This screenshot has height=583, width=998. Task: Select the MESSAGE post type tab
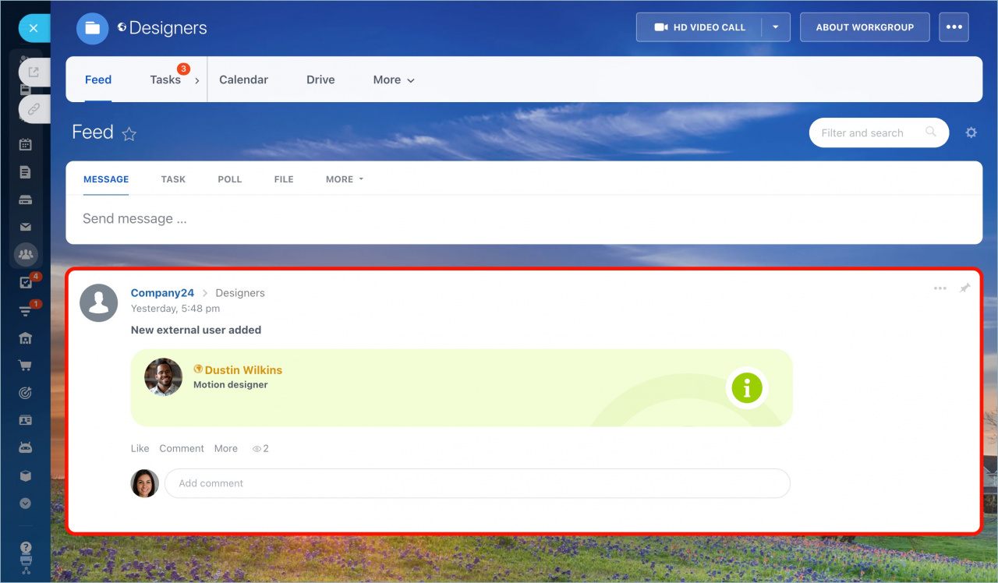click(x=106, y=179)
